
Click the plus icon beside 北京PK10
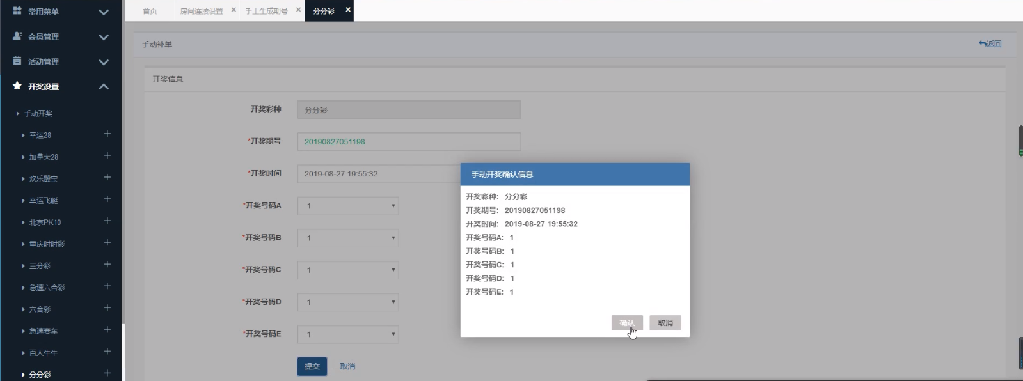click(x=107, y=221)
